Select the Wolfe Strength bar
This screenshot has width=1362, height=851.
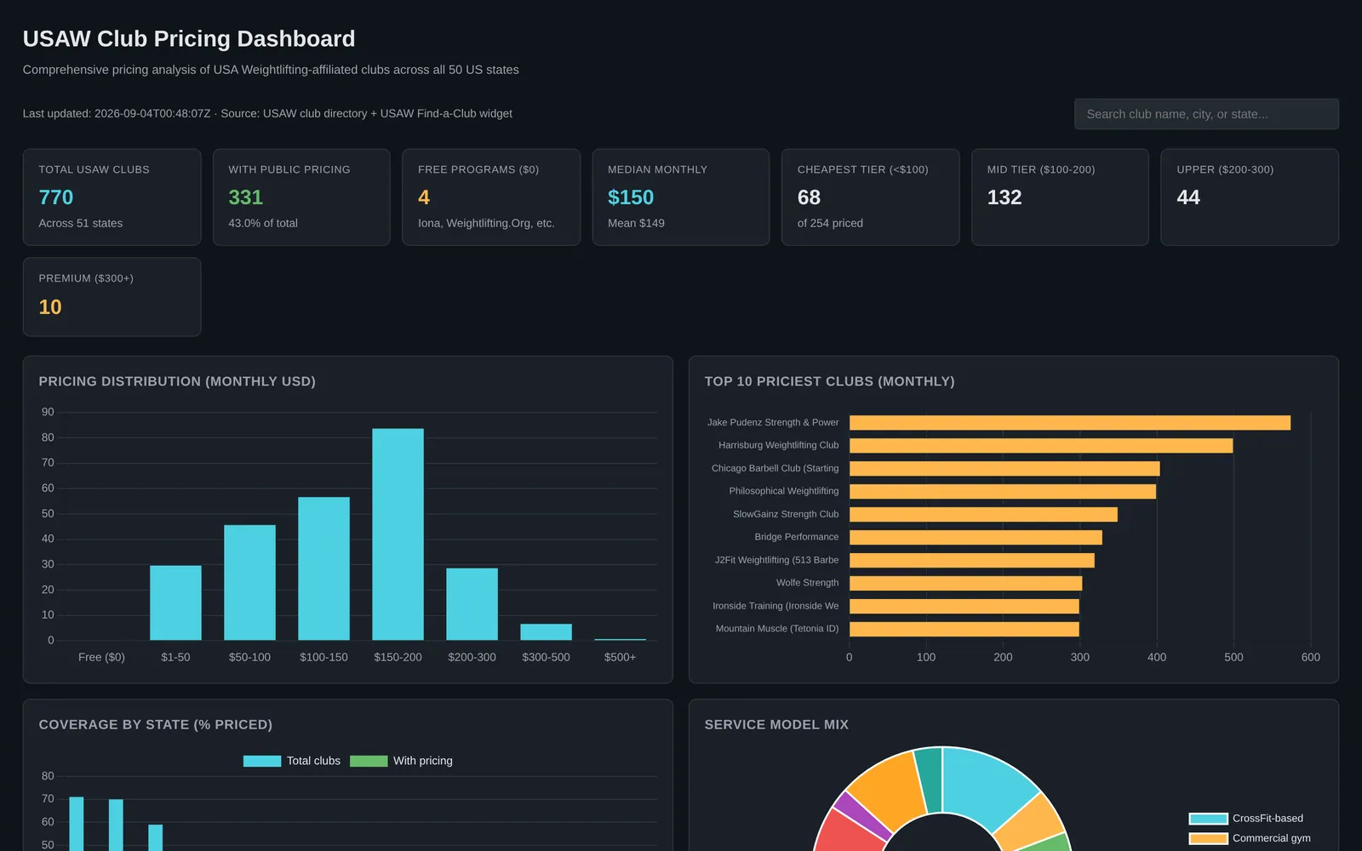click(966, 584)
